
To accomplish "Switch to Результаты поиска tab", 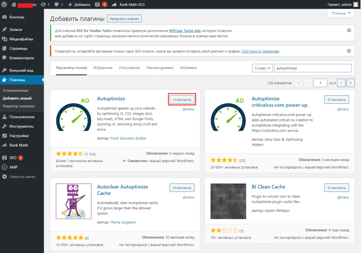I will [x=71, y=68].
